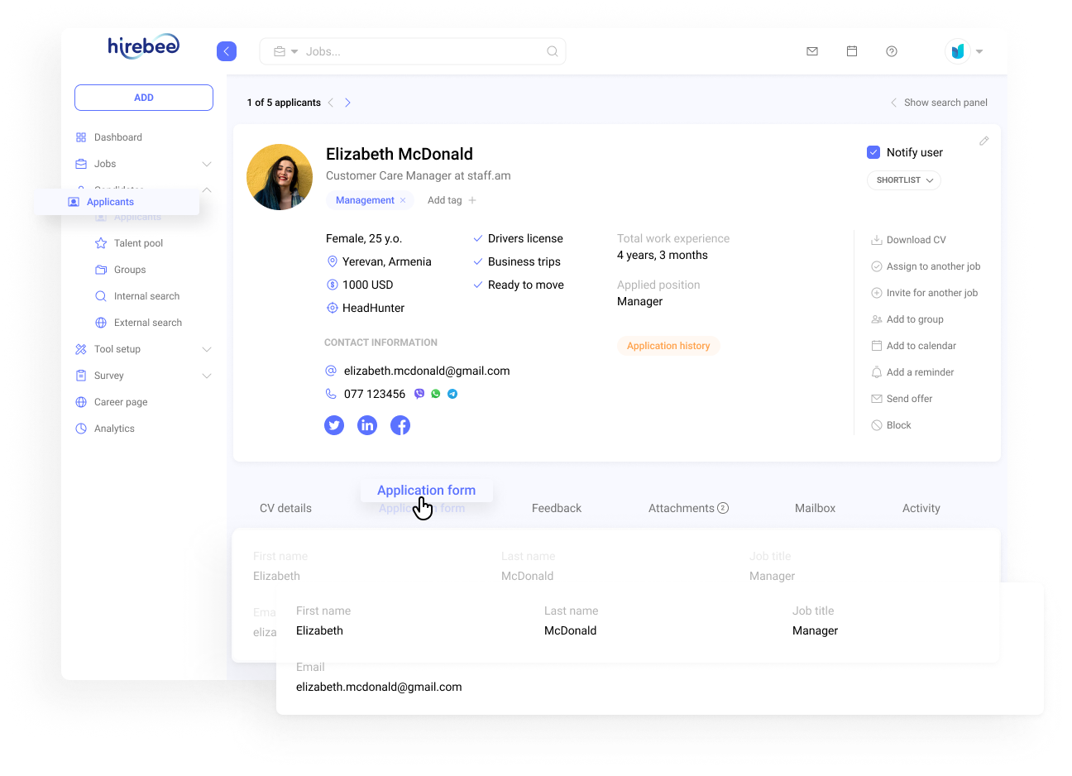Switch to the Mailbox tab
Screen dimensions: 1072x776
pyautogui.click(x=815, y=508)
